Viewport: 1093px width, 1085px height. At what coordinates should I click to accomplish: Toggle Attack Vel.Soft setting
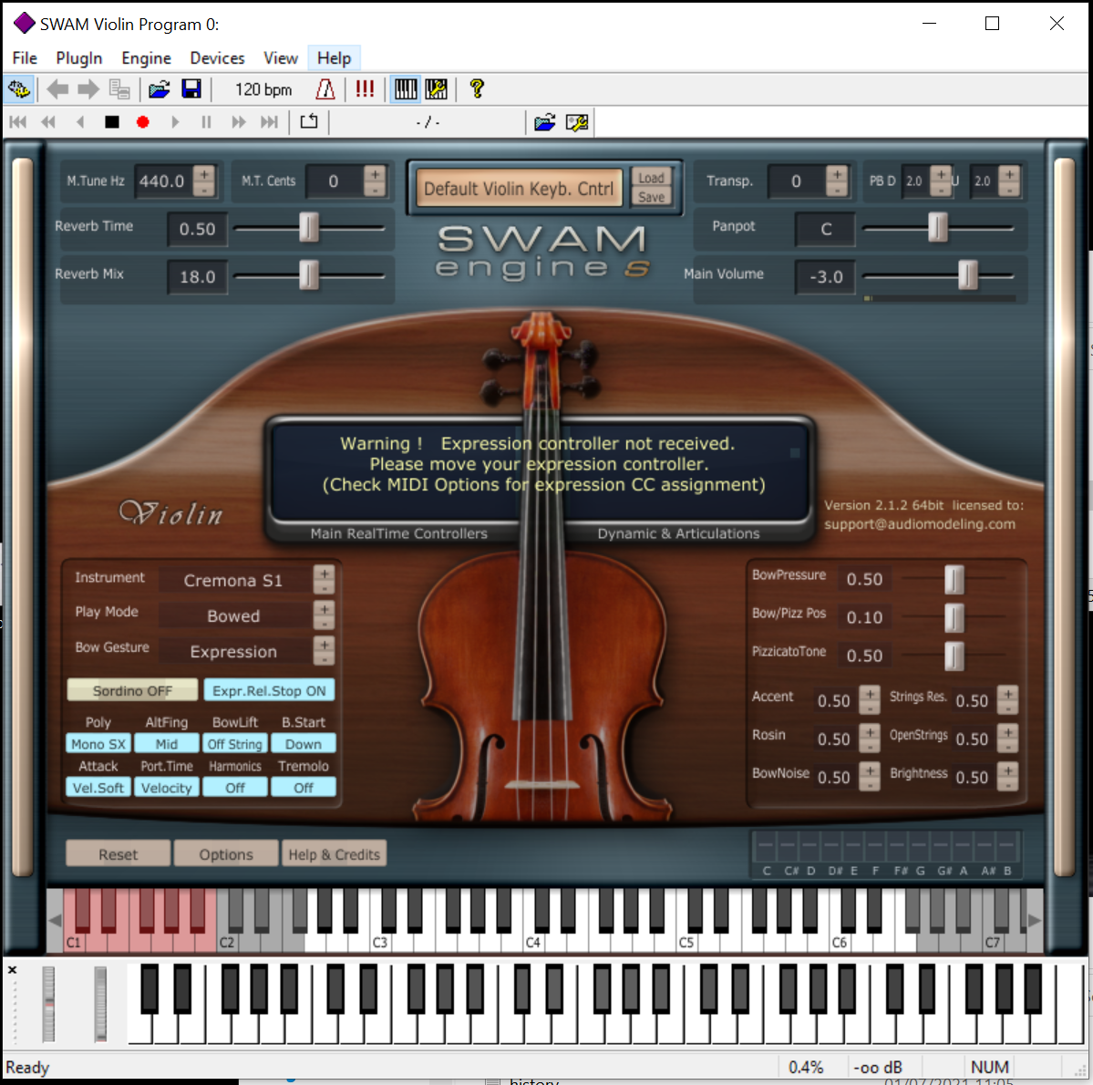click(x=98, y=787)
